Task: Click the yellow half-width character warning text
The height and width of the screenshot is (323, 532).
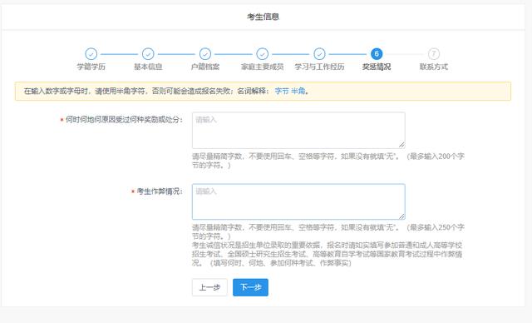Action: [x=166, y=91]
